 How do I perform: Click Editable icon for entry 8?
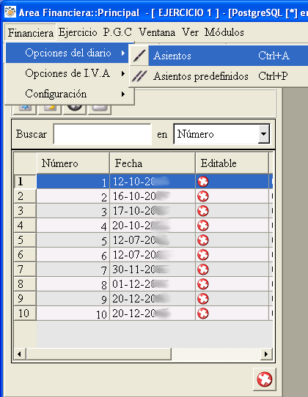click(x=203, y=284)
